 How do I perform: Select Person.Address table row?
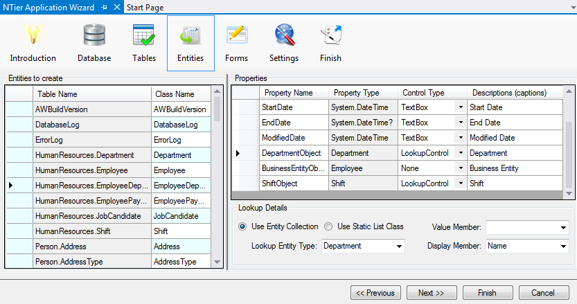tap(92, 247)
